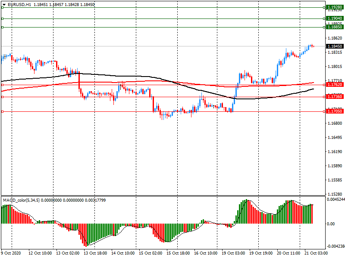Click the 9 Oct 2020 date label
This screenshot has width=345, height=258.
point(11,253)
